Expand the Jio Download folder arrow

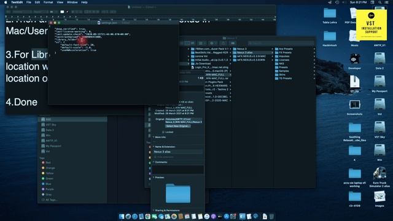coord(230,64)
